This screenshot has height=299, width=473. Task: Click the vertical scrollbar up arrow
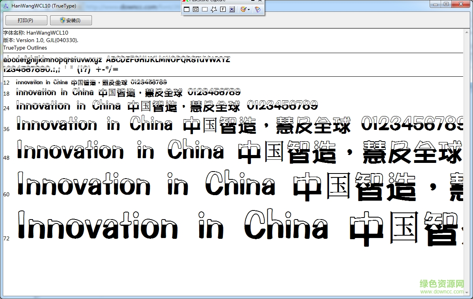[467, 32]
